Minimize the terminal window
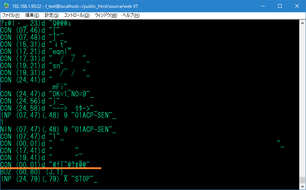The height and width of the screenshot is (190, 306). [263, 6]
